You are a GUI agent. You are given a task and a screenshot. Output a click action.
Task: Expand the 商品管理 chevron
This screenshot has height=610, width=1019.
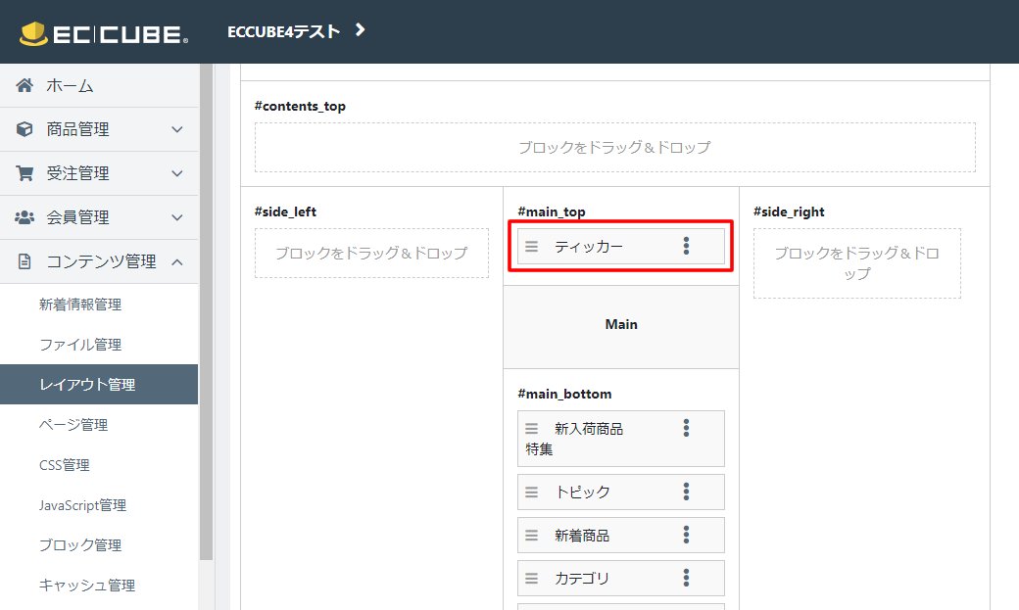(x=176, y=129)
